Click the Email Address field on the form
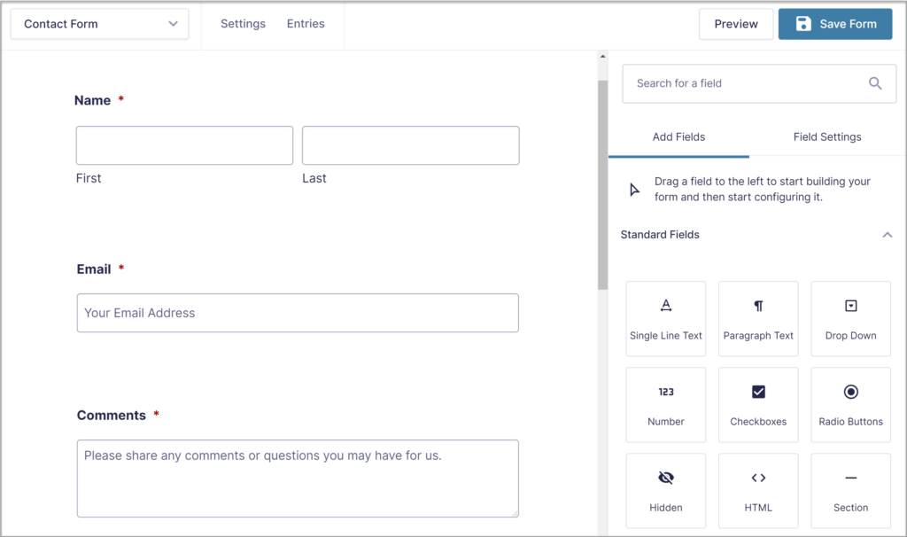Viewport: 907px width, 537px height. (298, 313)
